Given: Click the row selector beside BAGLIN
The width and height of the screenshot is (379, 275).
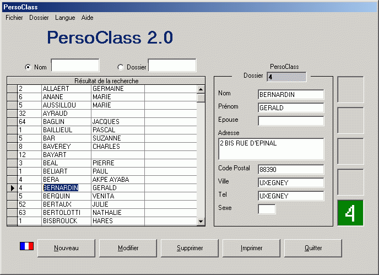Looking at the screenshot, I should click(x=12, y=122).
